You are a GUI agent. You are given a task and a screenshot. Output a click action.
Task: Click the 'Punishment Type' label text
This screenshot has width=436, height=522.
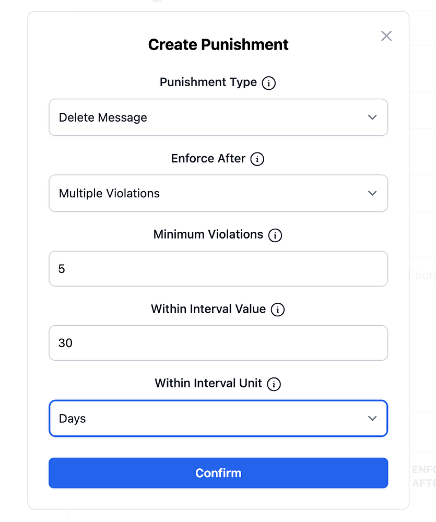208,82
